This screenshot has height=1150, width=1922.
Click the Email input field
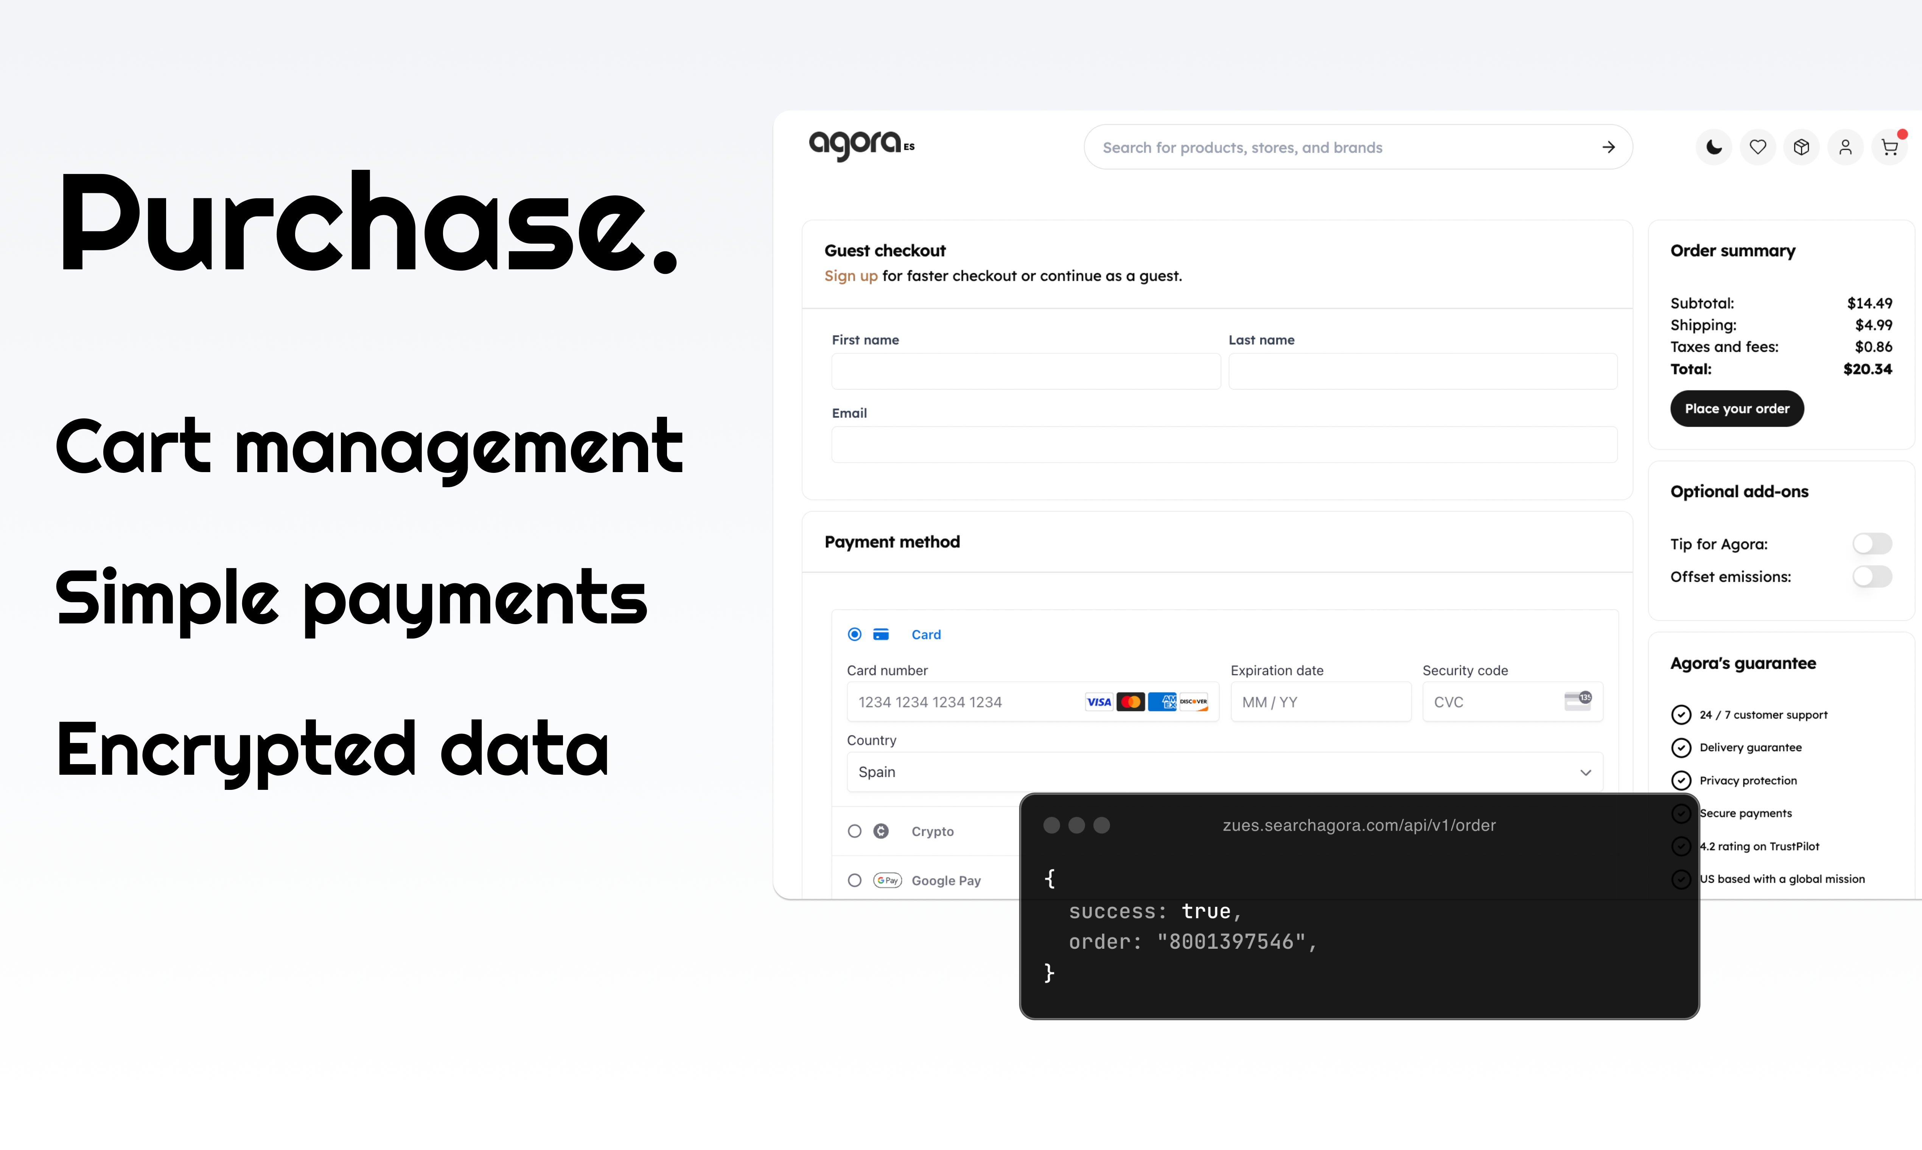point(1224,445)
